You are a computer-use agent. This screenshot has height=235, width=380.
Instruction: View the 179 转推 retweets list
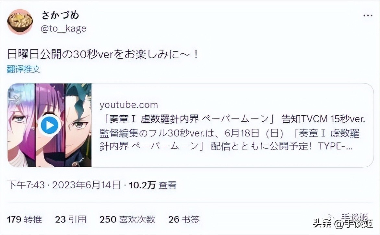click(24, 219)
